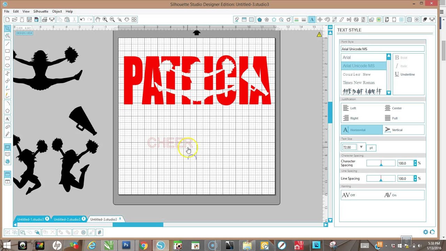446x251 pixels.
Task: Open the pt units dropdown
Action: click(371, 147)
